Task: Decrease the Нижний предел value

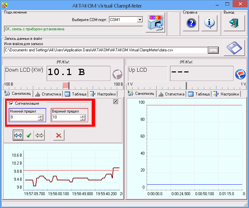Action: click(x=40, y=119)
